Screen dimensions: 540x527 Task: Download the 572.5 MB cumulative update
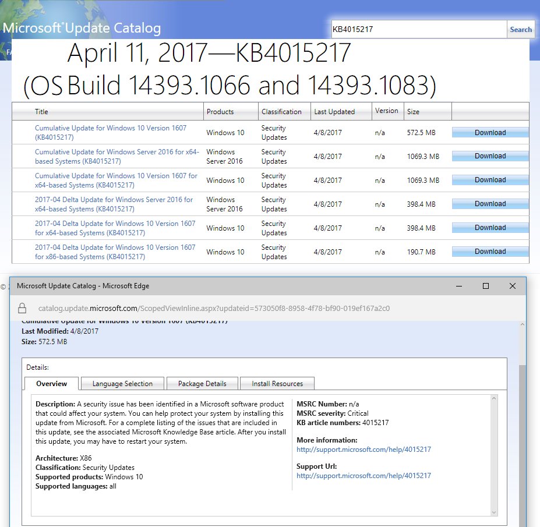[x=490, y=133]
